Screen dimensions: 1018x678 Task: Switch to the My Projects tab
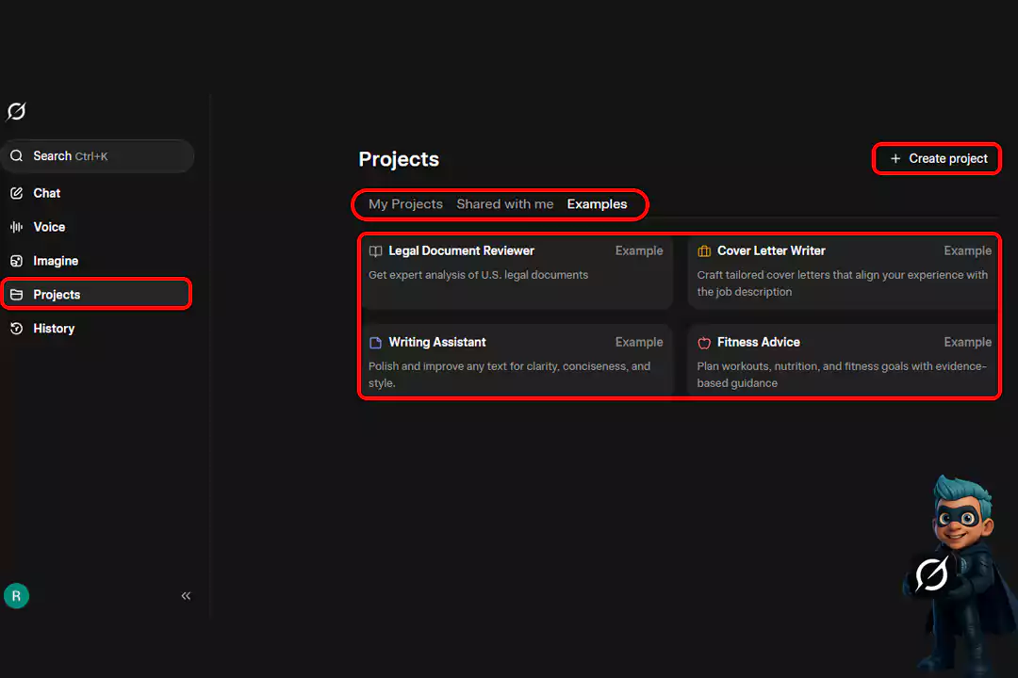pyautogui.click(x=405, y=204)
